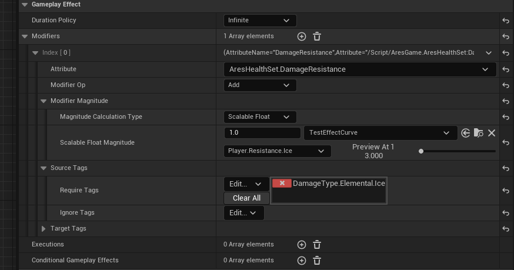Add a new Modifiers array element
Viewport: 514px width, 270px height.
point(302,36)
